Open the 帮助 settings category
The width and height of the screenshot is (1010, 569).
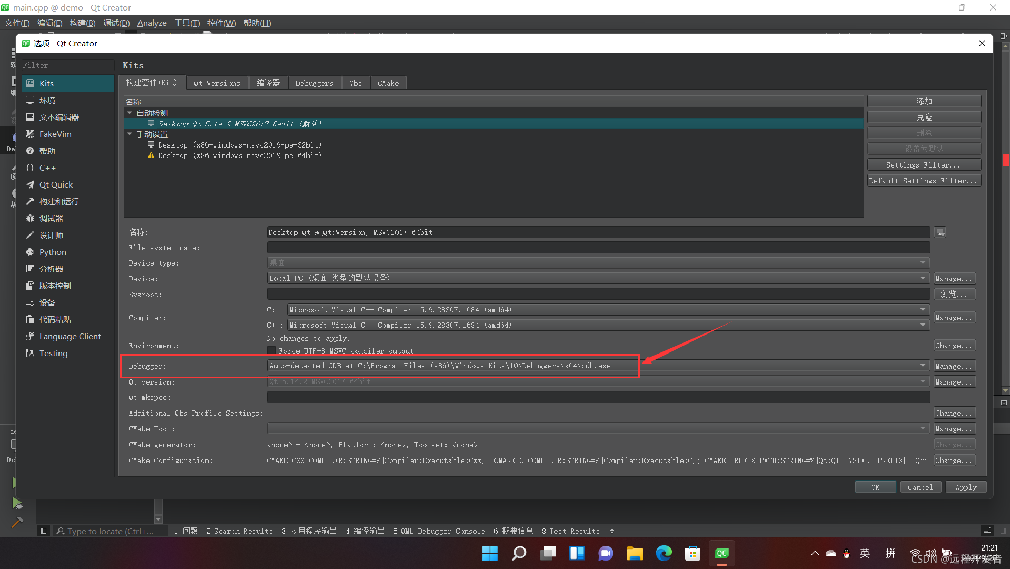68,151
